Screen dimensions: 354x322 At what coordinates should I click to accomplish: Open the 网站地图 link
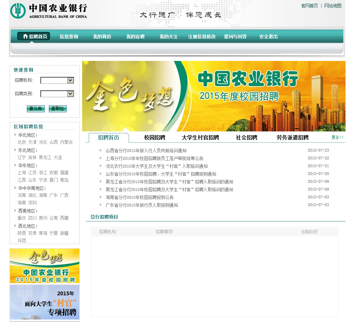point(333,6)
